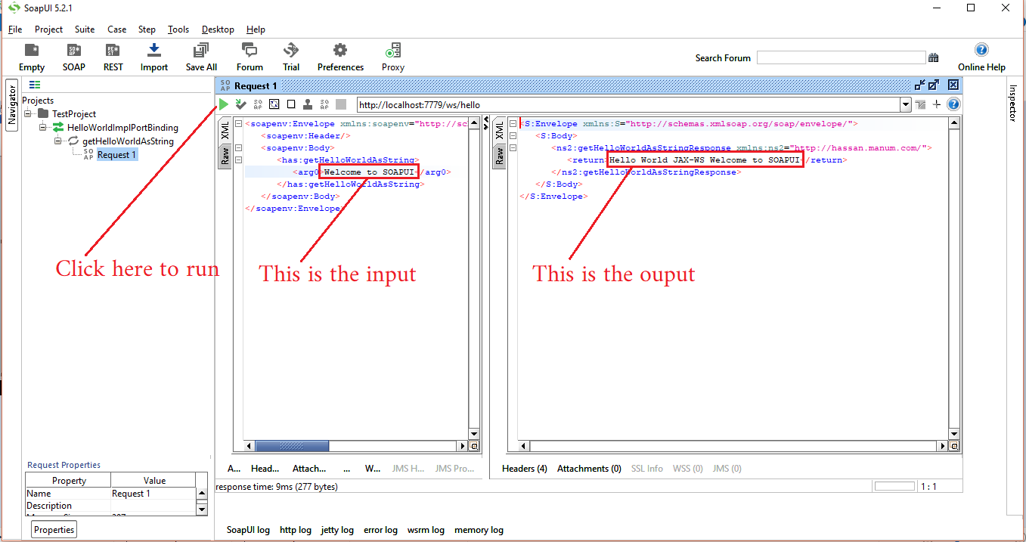Viewport: 1026px width, 542px height.
Task: Click the Search Forum binoculars icon
Action: [x=934, y=57]
